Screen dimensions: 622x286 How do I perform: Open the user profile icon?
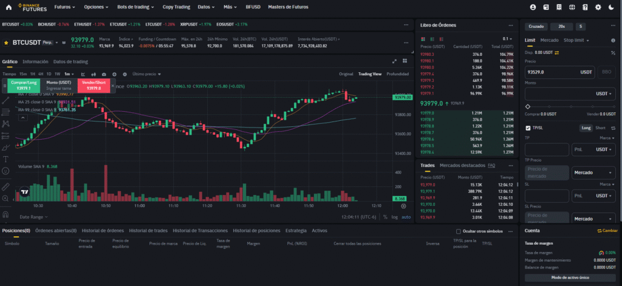(x=533, y=7)
